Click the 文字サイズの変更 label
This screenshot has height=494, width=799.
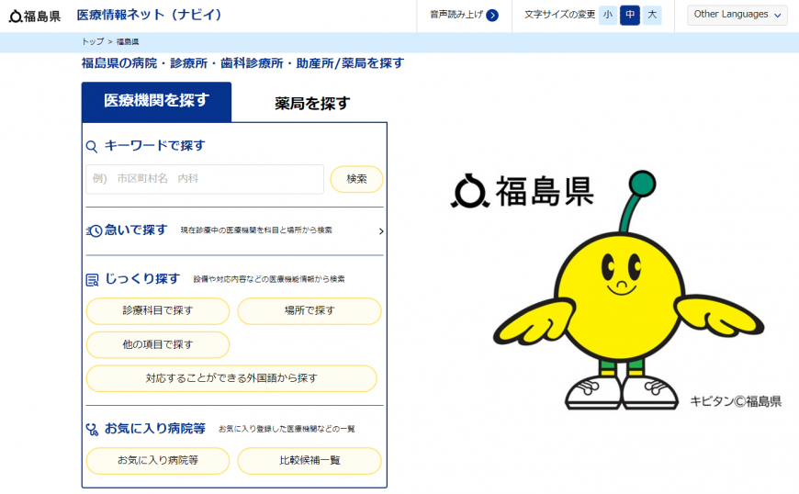pyautogui.click(x=559, y=15)
